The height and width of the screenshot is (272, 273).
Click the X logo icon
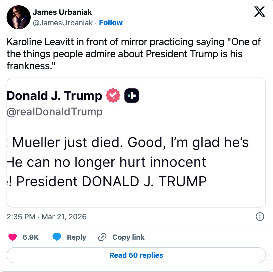pos(260,11)
